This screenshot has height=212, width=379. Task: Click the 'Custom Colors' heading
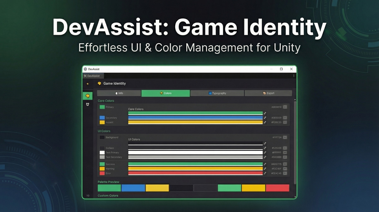pyautogui.click(x=108, y=196)
